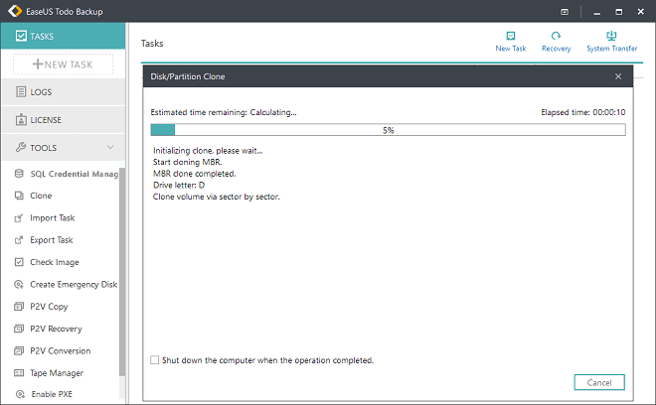Image resolution: width=656 pixels, height=405 pixels.
Task: Open the Check Image tool
Action: pos(53,262)
